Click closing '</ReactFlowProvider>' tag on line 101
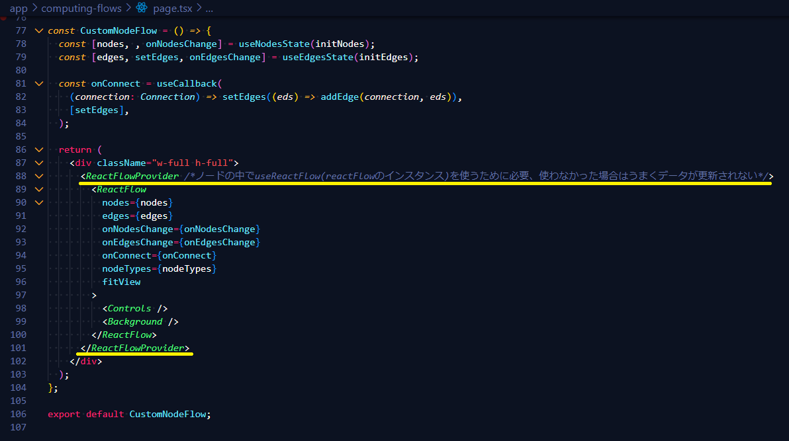Viewport: 789px width, 441px height. click(x=135, y=348)
